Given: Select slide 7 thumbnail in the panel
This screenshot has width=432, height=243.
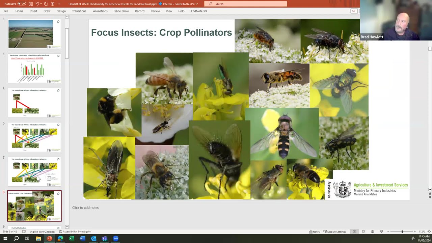Looking at the screenshot, I should click(x=34, y=171).
